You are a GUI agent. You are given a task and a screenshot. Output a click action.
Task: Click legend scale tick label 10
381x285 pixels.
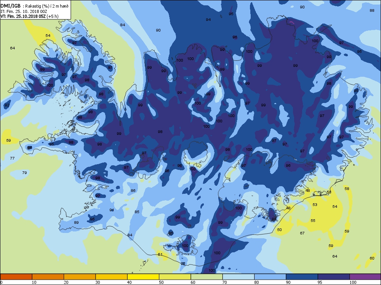pos(34,282)
